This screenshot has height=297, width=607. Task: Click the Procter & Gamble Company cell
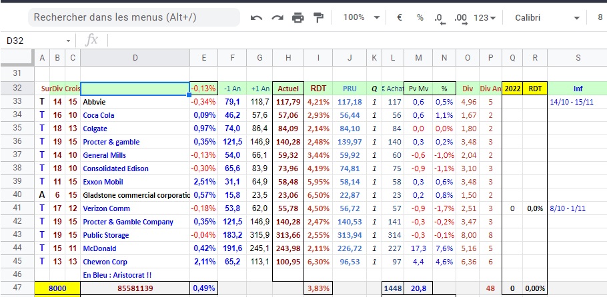coord(135,222)
